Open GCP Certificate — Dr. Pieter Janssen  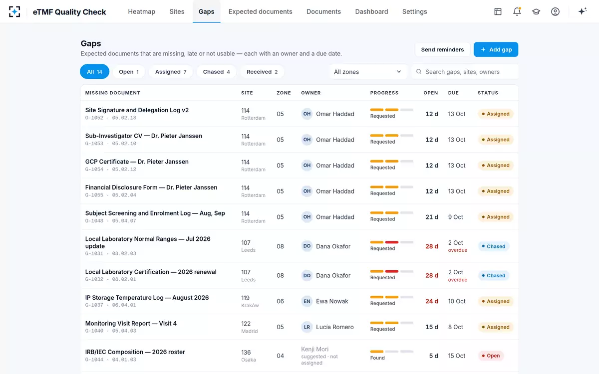(x=137, y=162)
